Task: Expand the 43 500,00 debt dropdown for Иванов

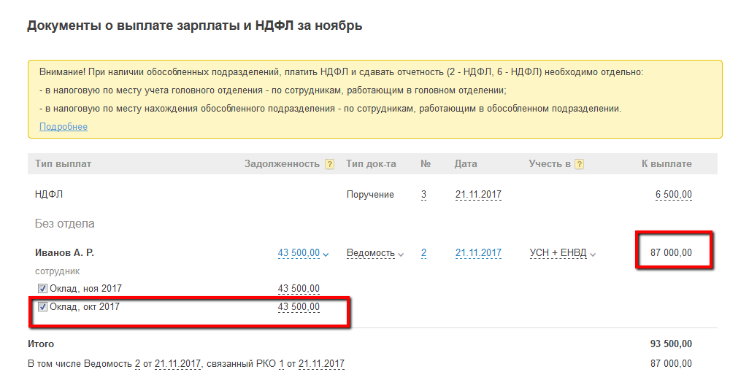Action: [303, 253]
